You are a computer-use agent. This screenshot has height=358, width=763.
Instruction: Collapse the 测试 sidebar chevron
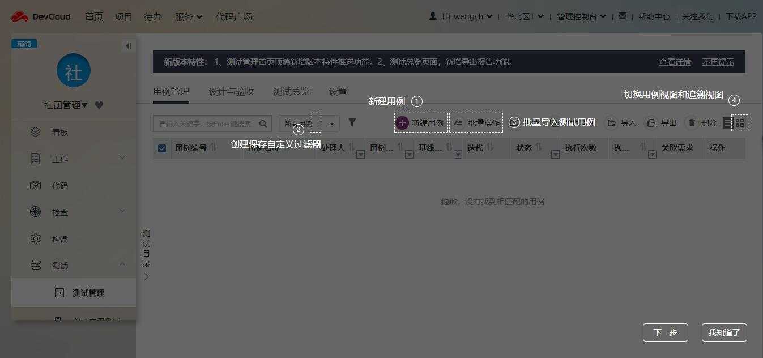coord(122,264)
